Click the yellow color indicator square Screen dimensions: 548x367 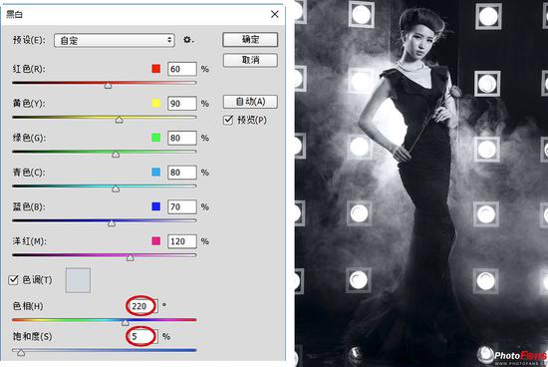[x=155, y=103]
